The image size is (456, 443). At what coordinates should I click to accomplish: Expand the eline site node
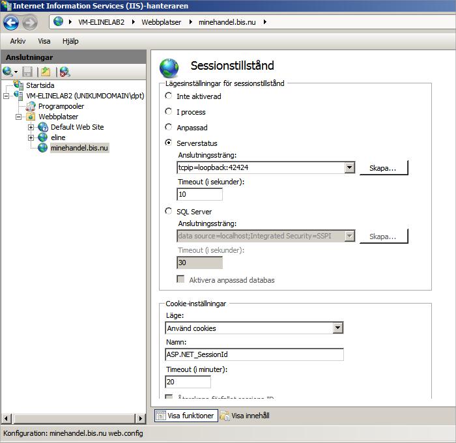[x=31, y=137]
